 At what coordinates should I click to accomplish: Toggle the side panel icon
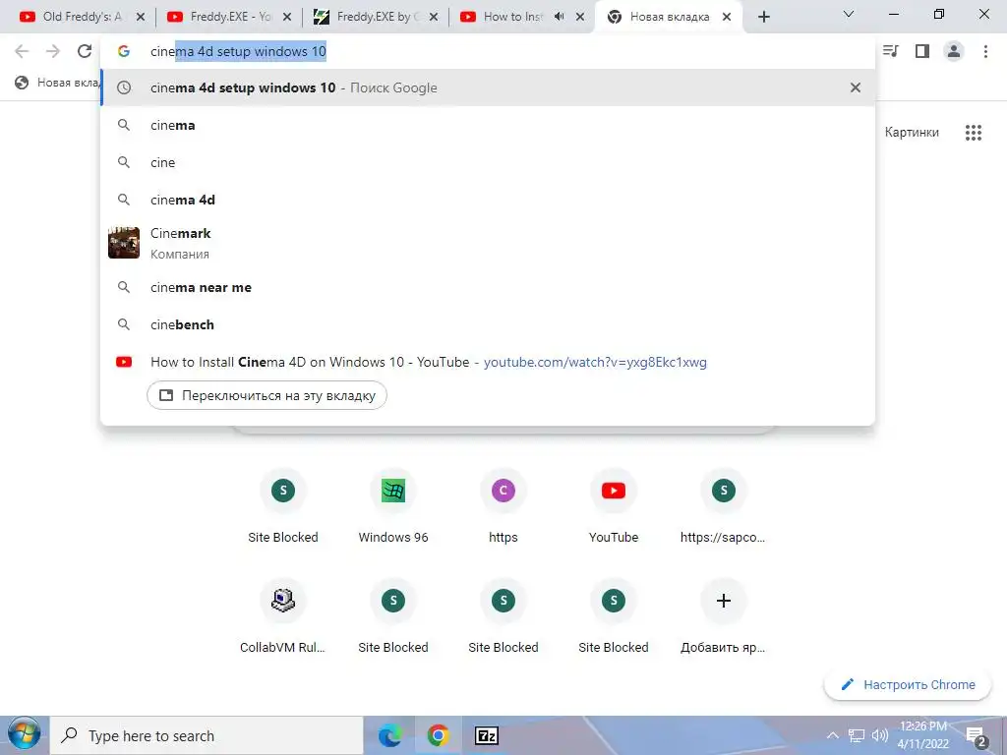[x=922, y=51]
